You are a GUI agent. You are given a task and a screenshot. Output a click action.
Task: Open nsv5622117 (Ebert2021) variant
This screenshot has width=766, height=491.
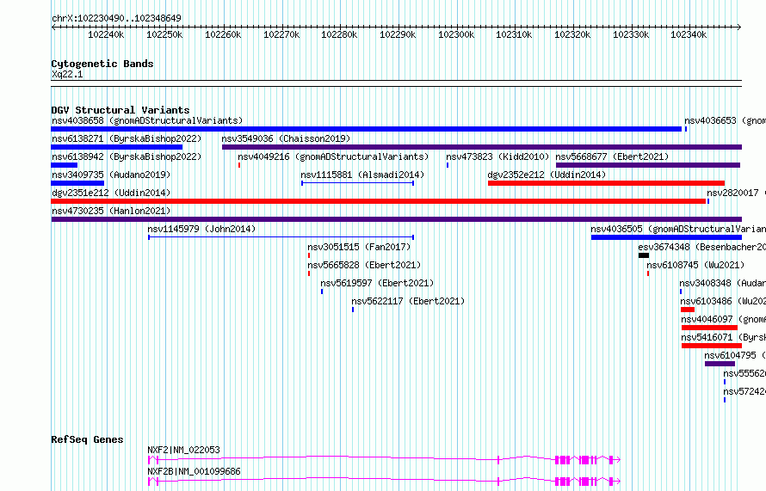click(x=408, y=301)
